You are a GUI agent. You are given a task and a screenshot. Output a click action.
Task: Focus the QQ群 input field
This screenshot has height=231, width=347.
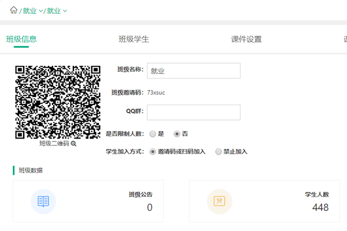tap(194, 112)
